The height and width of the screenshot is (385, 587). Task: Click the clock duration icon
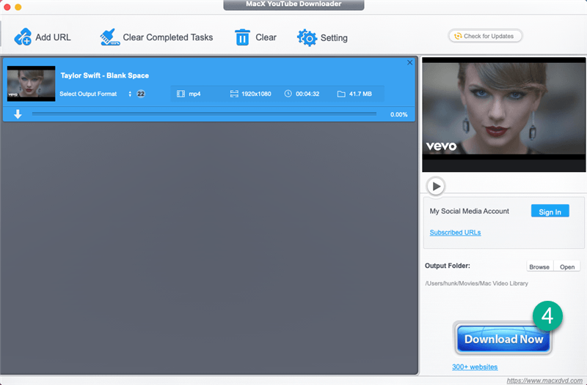click(288, 94)
